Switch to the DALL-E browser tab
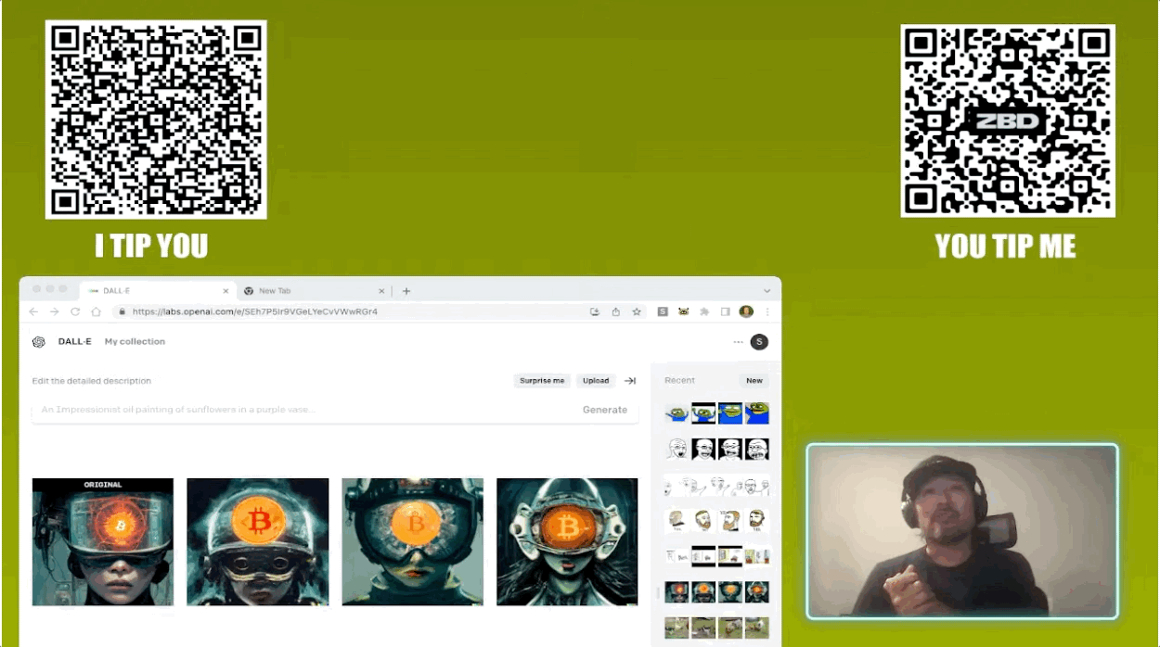Image resolution: width=1160 pixels, height=647 pixels. click(156, 291)
